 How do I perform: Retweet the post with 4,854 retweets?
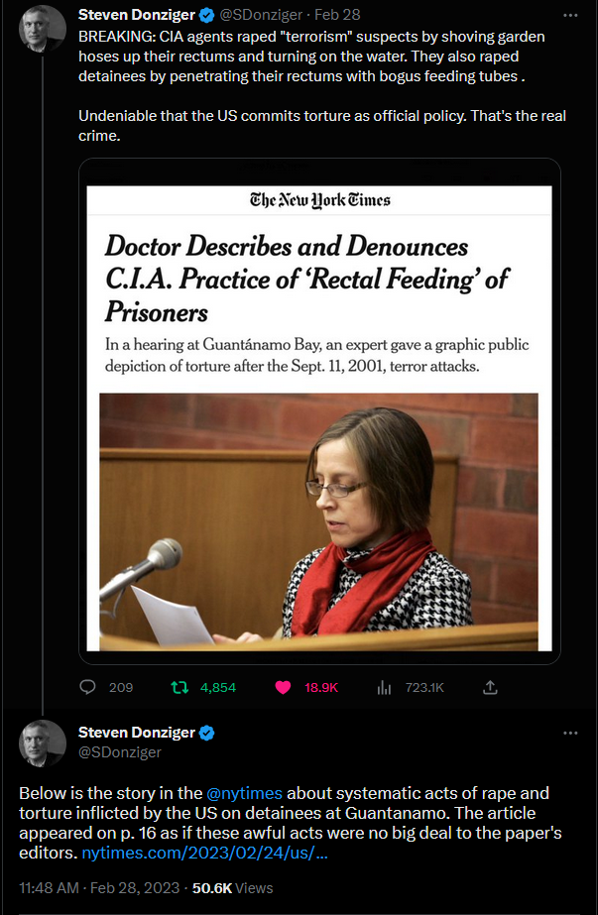pyautogui.click(x=179, y=687)
